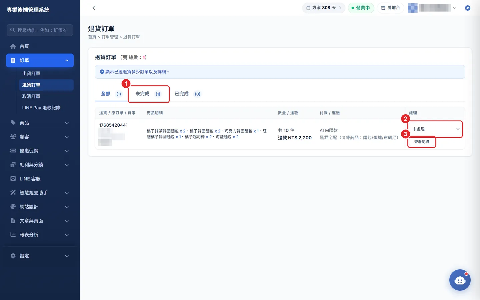Click the 專業後端管理系統 title
This screenshot has height=300, width=480.
point(28,10)
